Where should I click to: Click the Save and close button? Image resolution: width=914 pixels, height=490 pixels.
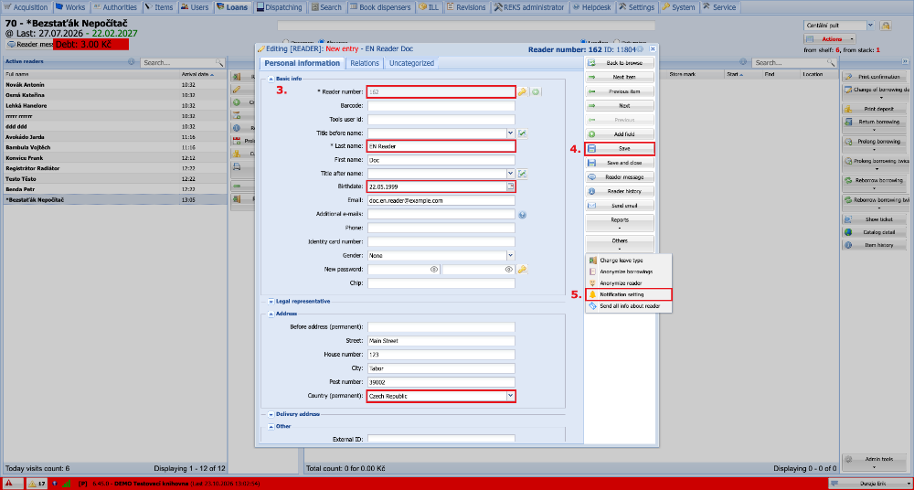click(620, 163)
